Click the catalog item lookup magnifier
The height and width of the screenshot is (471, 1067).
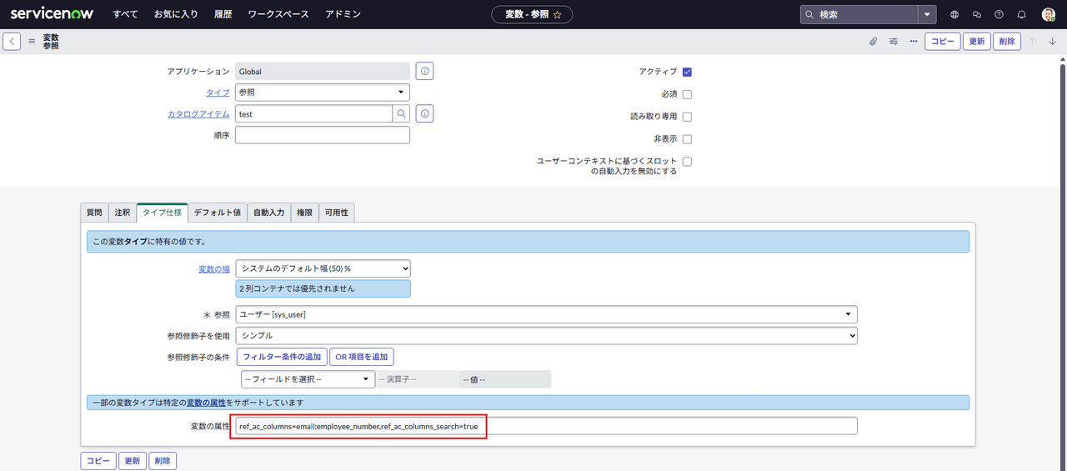pyautogui.click(x=401, y=113)
